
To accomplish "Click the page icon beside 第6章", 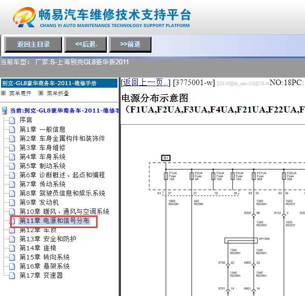I will 12,175.
